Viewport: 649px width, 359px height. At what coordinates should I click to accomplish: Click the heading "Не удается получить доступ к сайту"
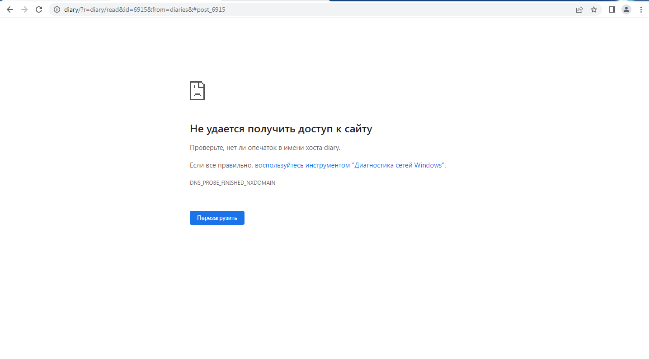[281, 129]
